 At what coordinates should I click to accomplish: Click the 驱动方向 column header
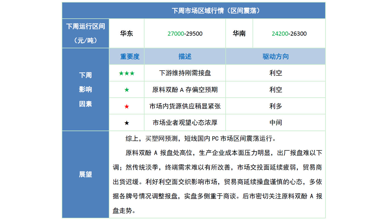tap(276, 57)
